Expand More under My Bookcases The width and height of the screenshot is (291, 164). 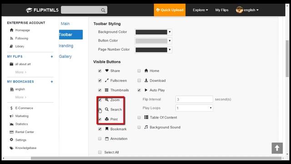21,97
